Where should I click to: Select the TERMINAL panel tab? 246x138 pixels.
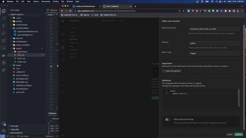pos(52,113)
